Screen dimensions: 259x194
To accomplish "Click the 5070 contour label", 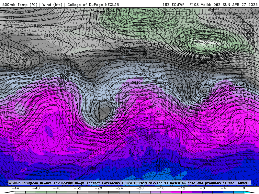I will pos(207,51).
